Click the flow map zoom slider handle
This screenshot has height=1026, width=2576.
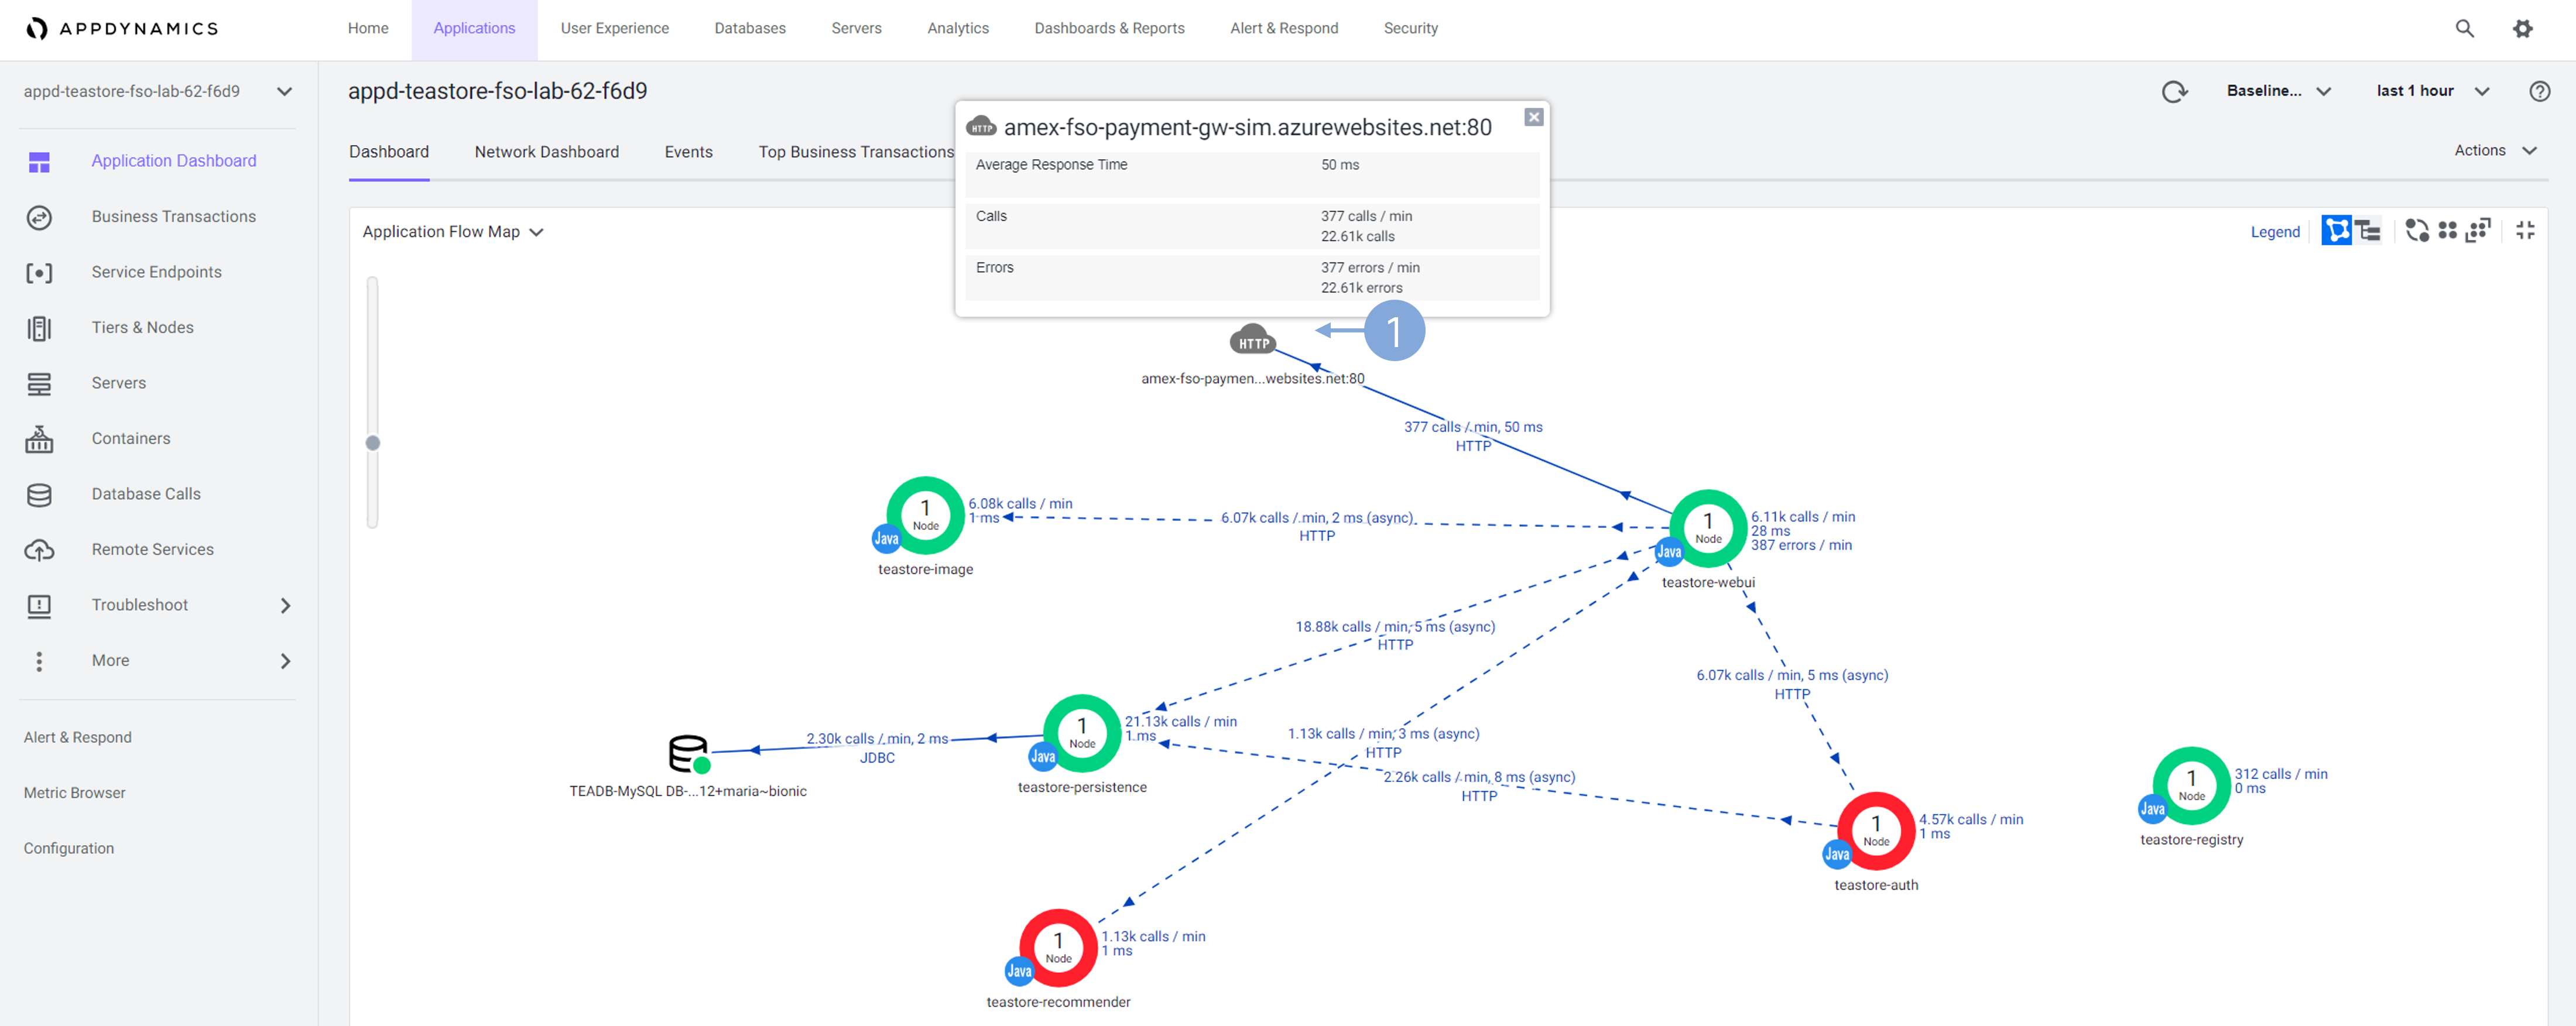(373, 443)
